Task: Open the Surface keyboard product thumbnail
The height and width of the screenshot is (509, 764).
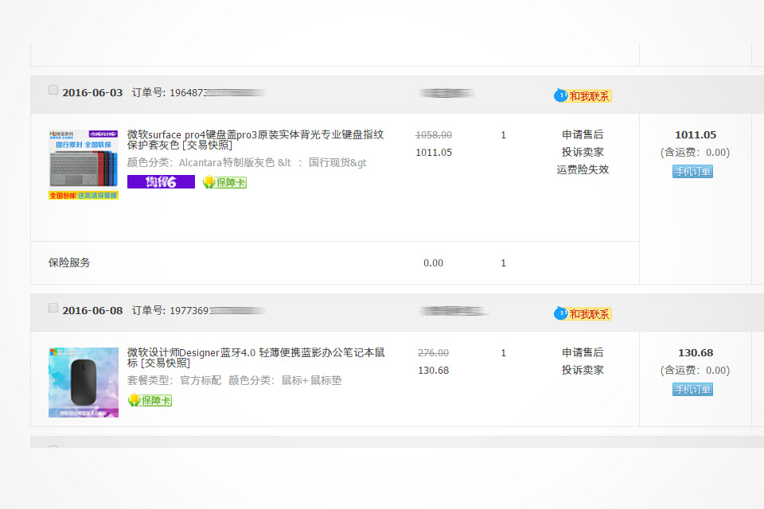Action: pos(83,161)
